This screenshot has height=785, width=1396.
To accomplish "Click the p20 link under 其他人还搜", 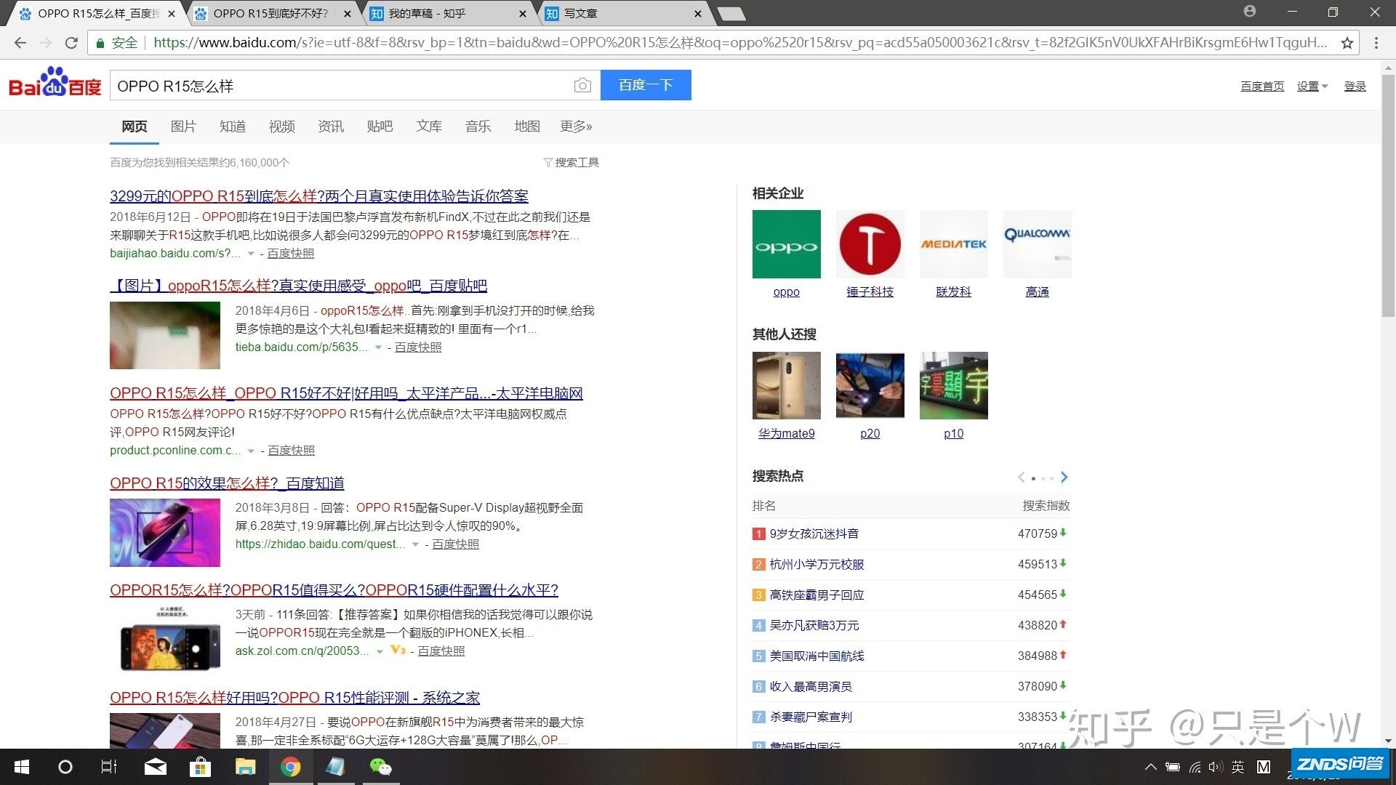I will 870,433.
